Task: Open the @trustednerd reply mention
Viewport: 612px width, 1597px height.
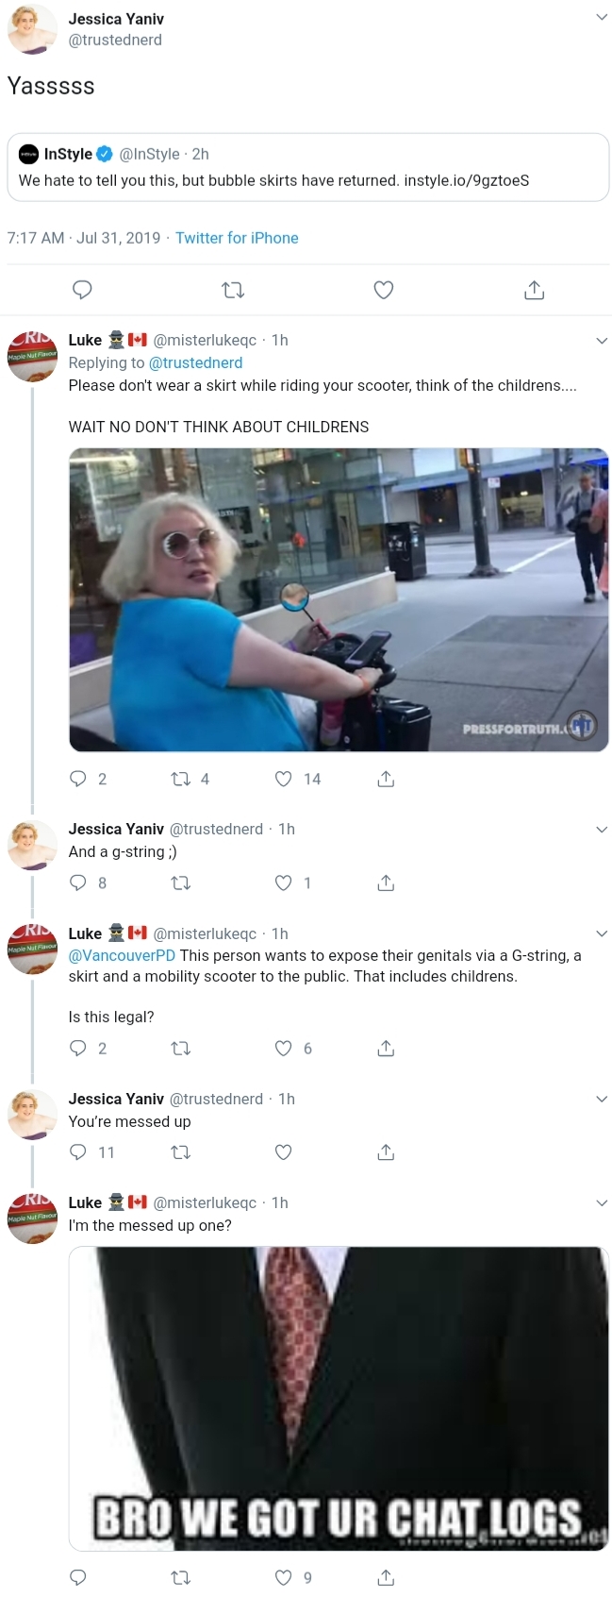Action: 196,362
